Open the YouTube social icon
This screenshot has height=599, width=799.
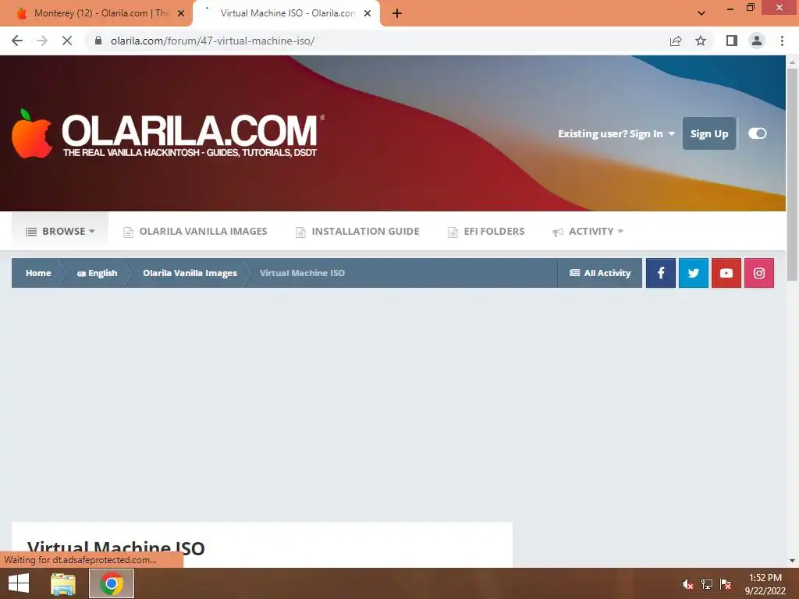pyautogui.click(x=726, y=273)
